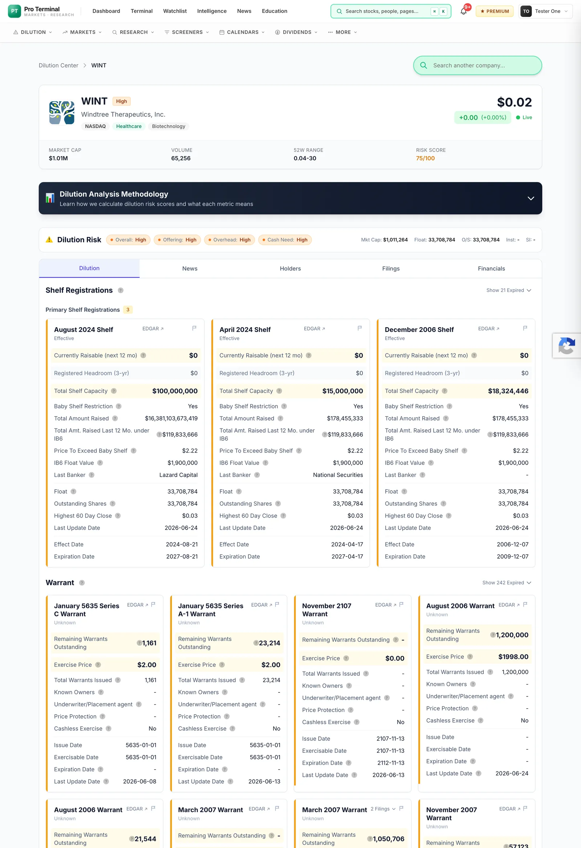Click help icon beside Warrant heading
This screenshot has width=581, height=848.
[82, 583]
